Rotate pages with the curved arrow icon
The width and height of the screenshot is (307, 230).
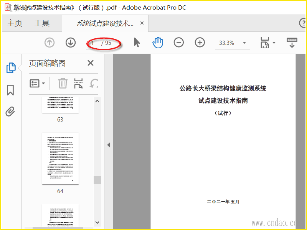(94, 84)
